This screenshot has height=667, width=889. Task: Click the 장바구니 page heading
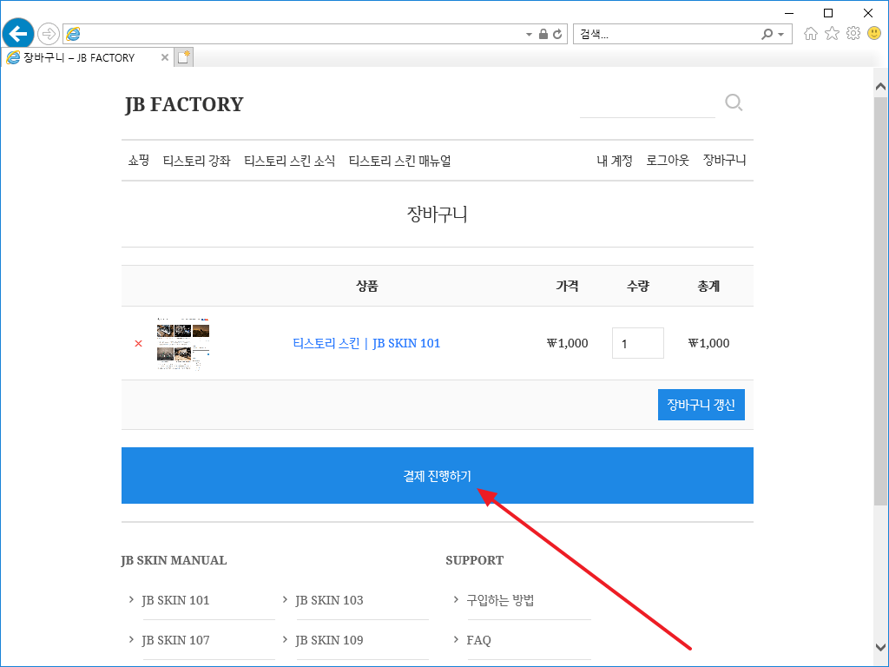pyautogui.click(x=438, y=215)
